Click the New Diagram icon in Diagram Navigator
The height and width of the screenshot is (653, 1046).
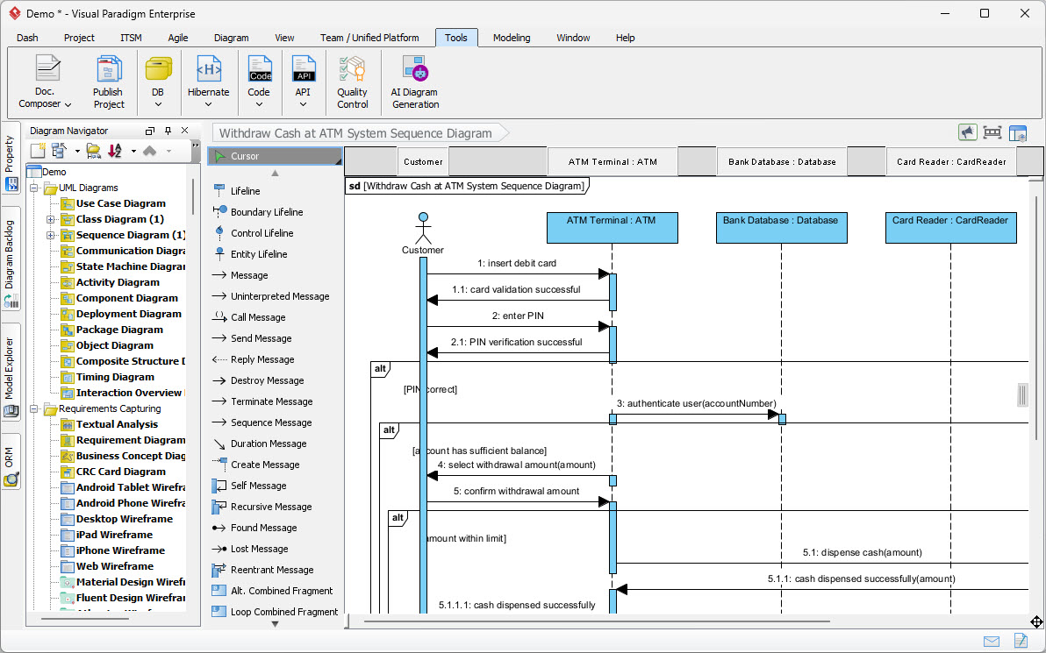(38, 151)
